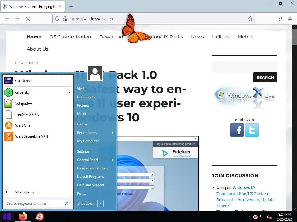Bookmark this page with the star

click(250, 18)
